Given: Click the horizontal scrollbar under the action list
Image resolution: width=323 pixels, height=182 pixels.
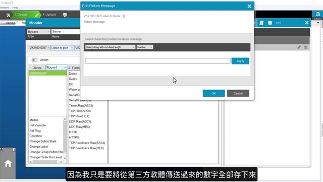Looking at the screenshot, I should click(45, 162).
